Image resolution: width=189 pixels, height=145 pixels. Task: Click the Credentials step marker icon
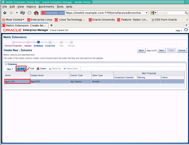[x=50, y=42]
